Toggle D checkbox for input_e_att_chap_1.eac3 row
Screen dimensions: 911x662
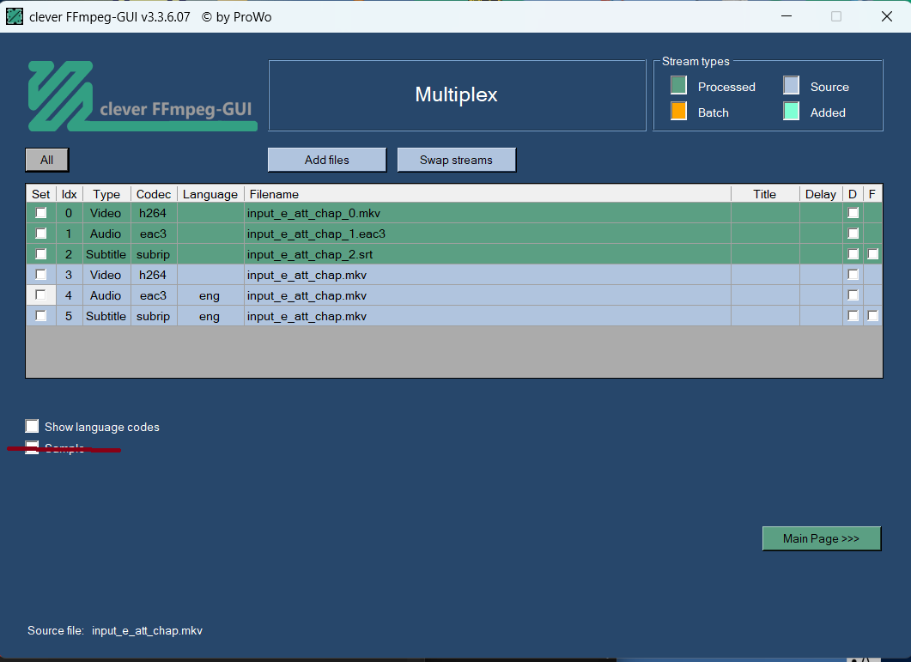[853, 233]
